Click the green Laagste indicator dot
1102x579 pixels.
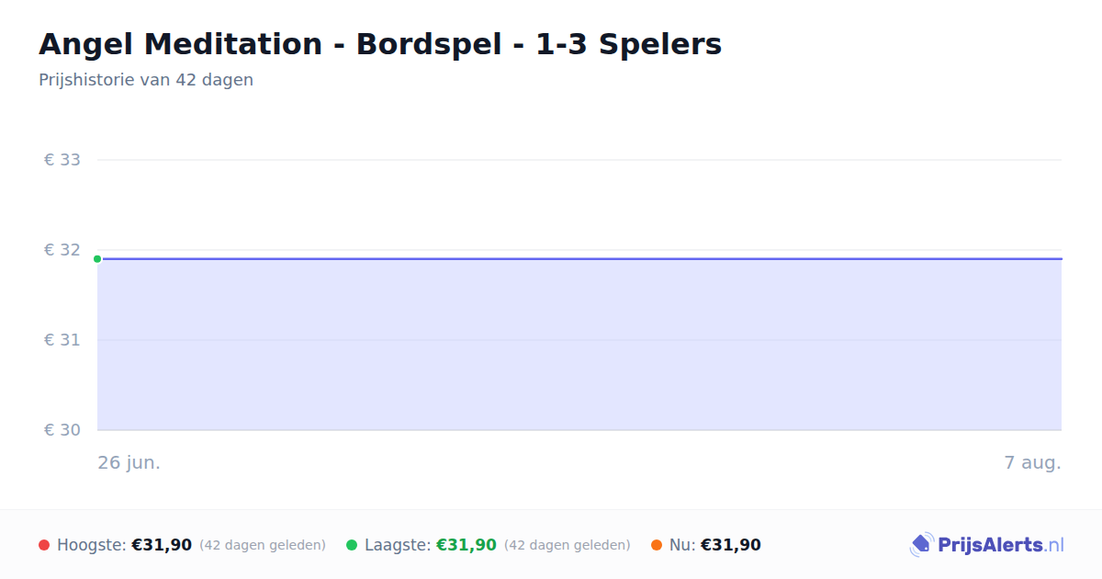coord(352,545)
